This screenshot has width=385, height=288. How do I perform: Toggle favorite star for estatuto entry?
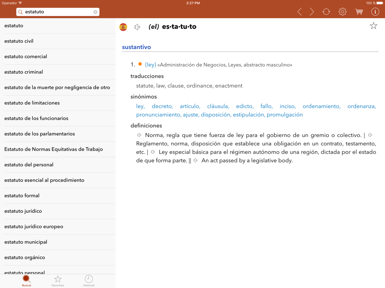click(373, 26)
